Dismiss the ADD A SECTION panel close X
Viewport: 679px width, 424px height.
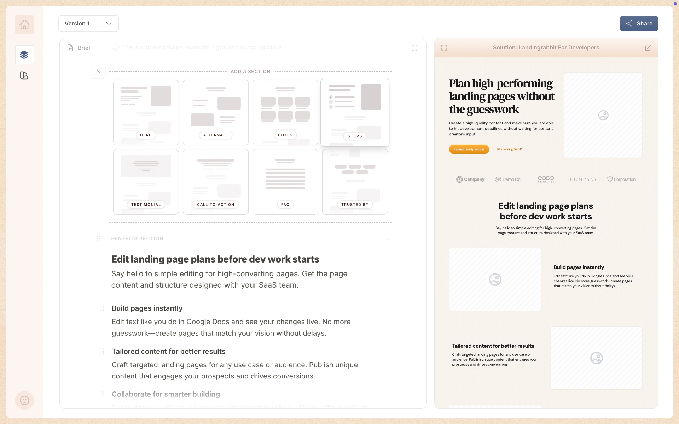(98, 71)
